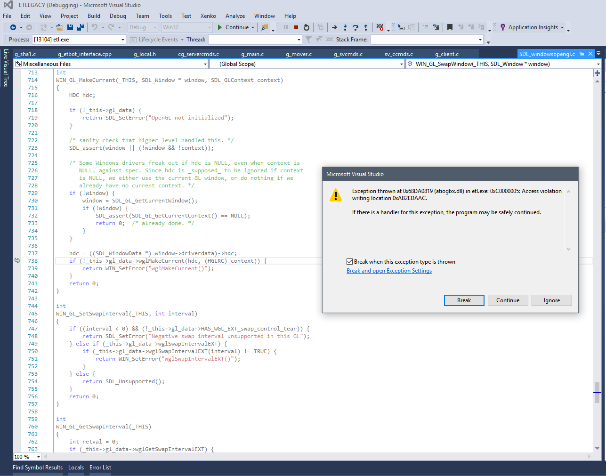
Task: Open the WIN_GL_SwapWindow function dropdown
Action: tap(598, 64)
